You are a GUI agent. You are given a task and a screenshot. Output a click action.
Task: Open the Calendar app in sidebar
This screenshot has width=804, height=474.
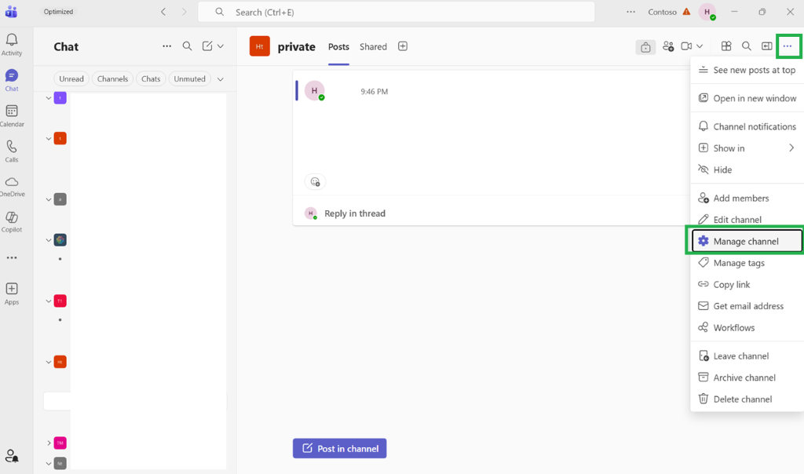click(x=11, y=116)
